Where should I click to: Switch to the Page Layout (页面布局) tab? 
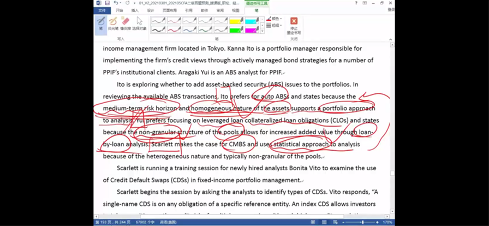pos(170,10)
